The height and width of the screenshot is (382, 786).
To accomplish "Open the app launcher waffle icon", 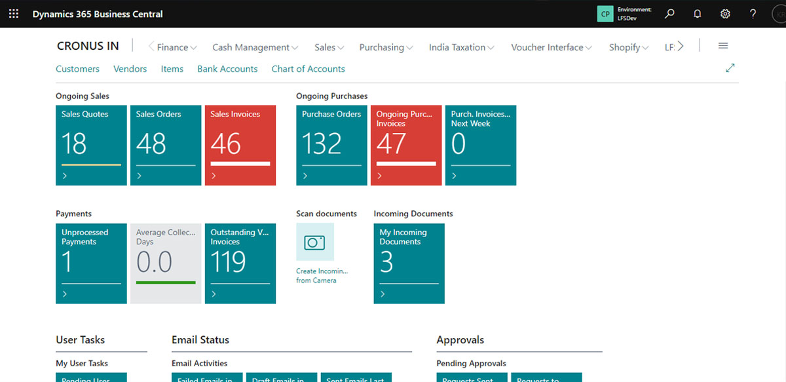I will tap(14, 14).
